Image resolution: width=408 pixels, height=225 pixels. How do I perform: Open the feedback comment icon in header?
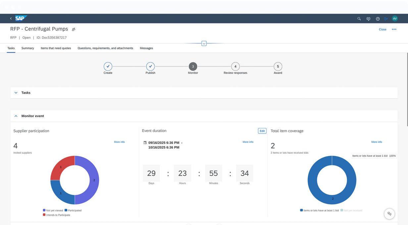[x=368, y=19]
